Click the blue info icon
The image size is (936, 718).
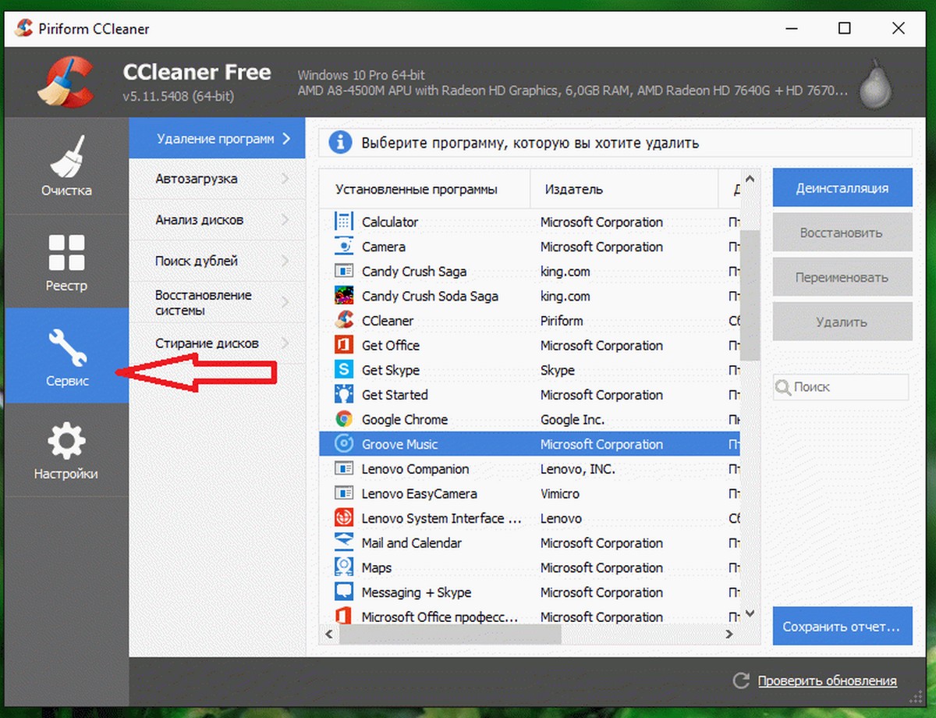coord(341,144)
